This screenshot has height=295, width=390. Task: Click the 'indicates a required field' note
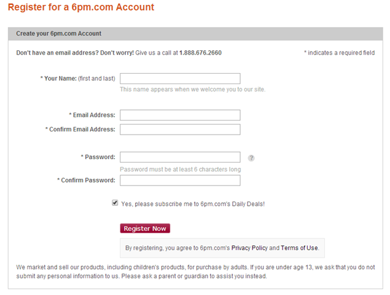(339, 53)
